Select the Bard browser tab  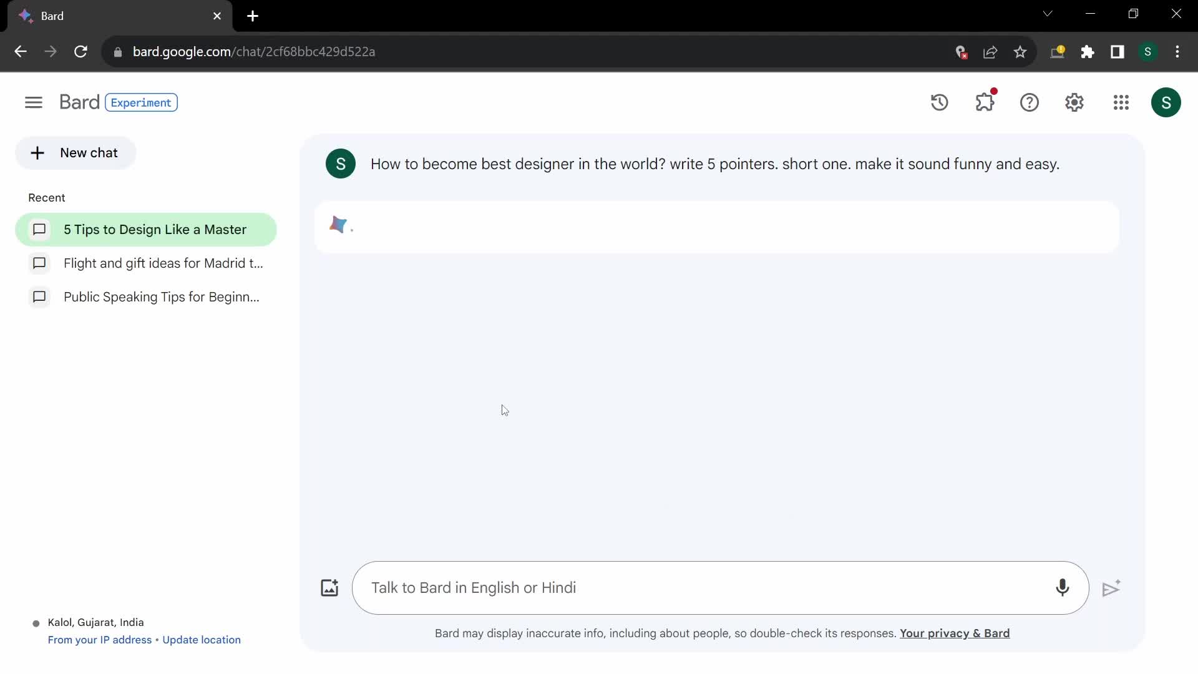(x=120, y=16)
